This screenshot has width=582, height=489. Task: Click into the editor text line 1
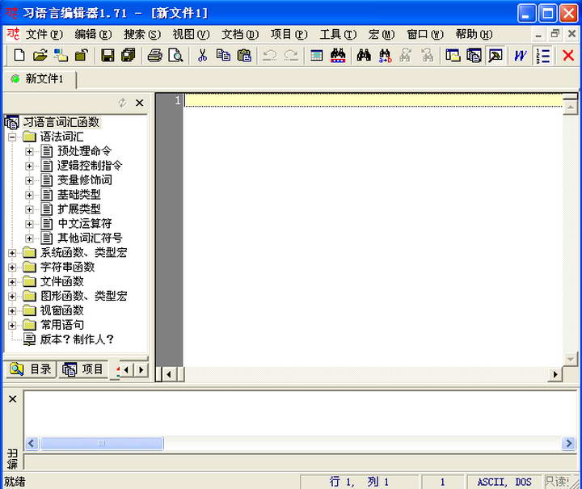(373, 100)
